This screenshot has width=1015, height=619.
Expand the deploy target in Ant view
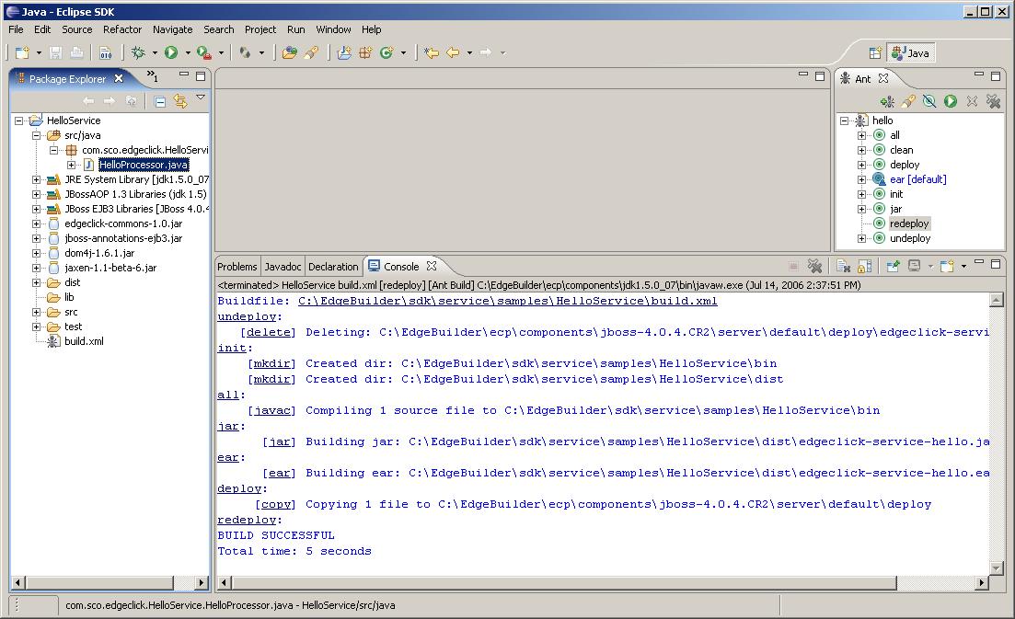[x=861, y=165]
